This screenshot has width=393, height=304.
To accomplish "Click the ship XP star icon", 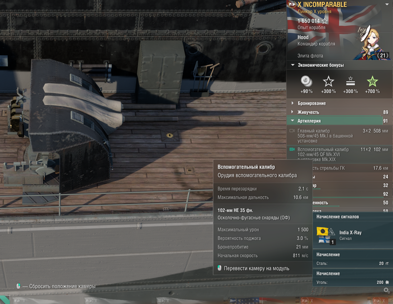I will pyautogui.click(x=325, y=21).
